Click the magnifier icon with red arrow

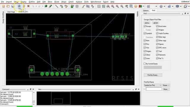(113, 6)
